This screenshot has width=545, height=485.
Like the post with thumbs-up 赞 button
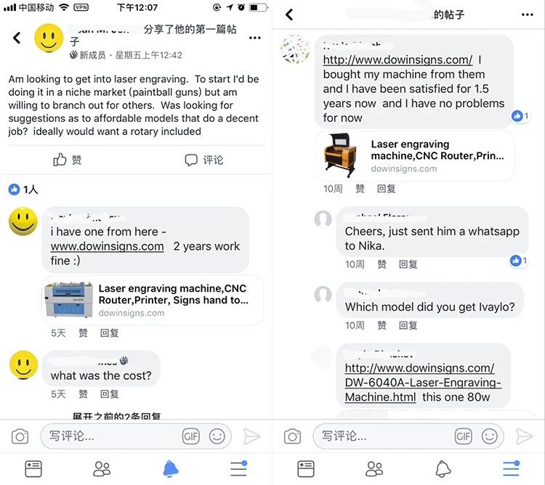(67, 160)
